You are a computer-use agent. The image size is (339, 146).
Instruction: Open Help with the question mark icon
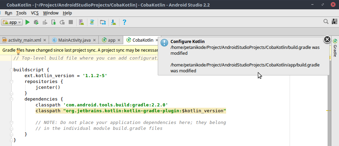[124, 22]
